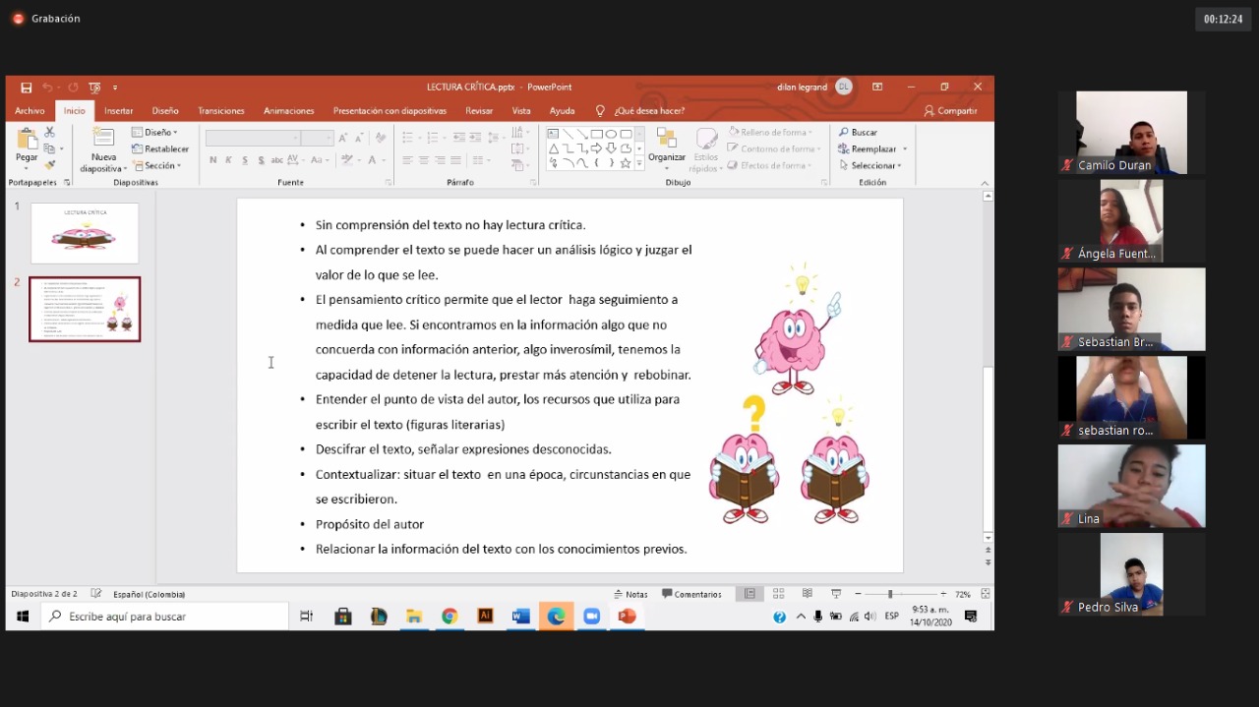Viewport: 1259px width, 707px height.
Task: Expand the Pegar dropdown arrow
Action: [x=27, y=168]
